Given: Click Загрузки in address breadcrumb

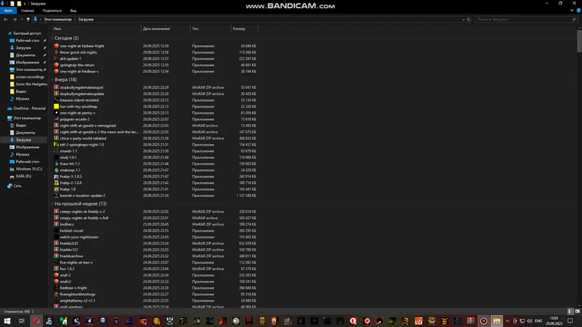Looking at the screenshot, I should tap(86, 19).
